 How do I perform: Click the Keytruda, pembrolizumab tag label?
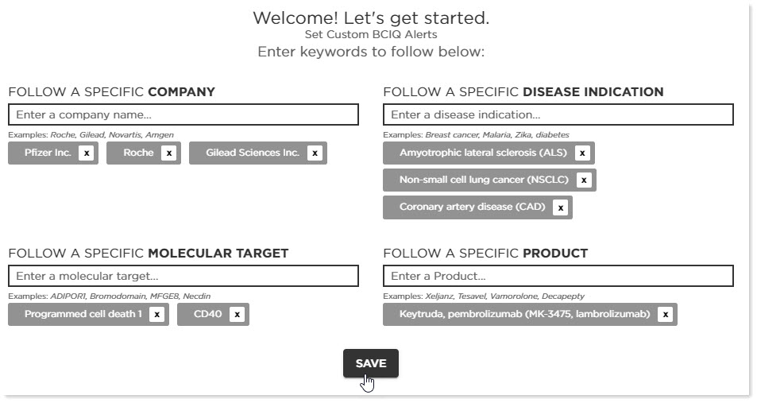coord(525,314)
